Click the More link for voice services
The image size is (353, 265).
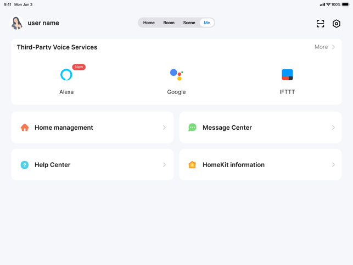pos(321,47)
